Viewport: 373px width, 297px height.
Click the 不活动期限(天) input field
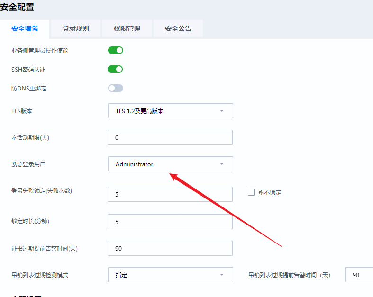tap(170, 137)
